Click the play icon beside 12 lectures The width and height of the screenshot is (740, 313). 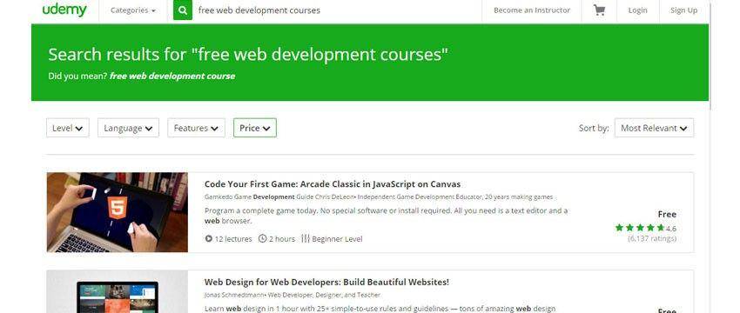tap(209, 238)
